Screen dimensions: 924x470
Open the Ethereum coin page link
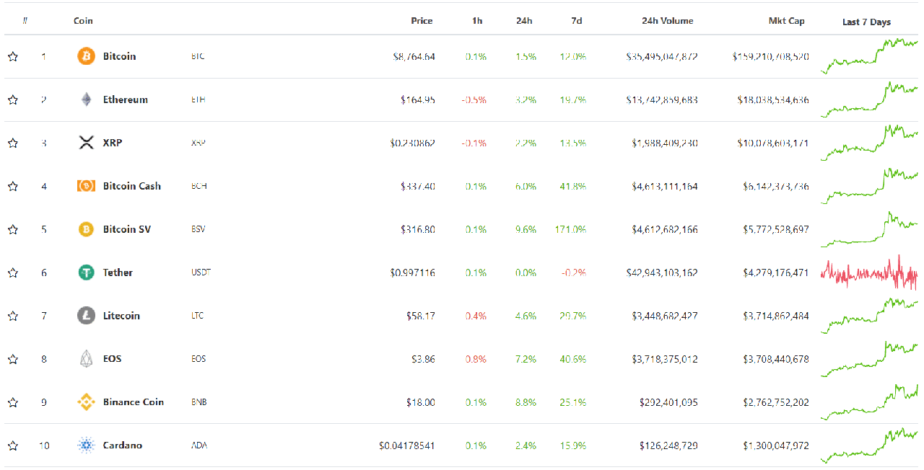click(126, 99)
